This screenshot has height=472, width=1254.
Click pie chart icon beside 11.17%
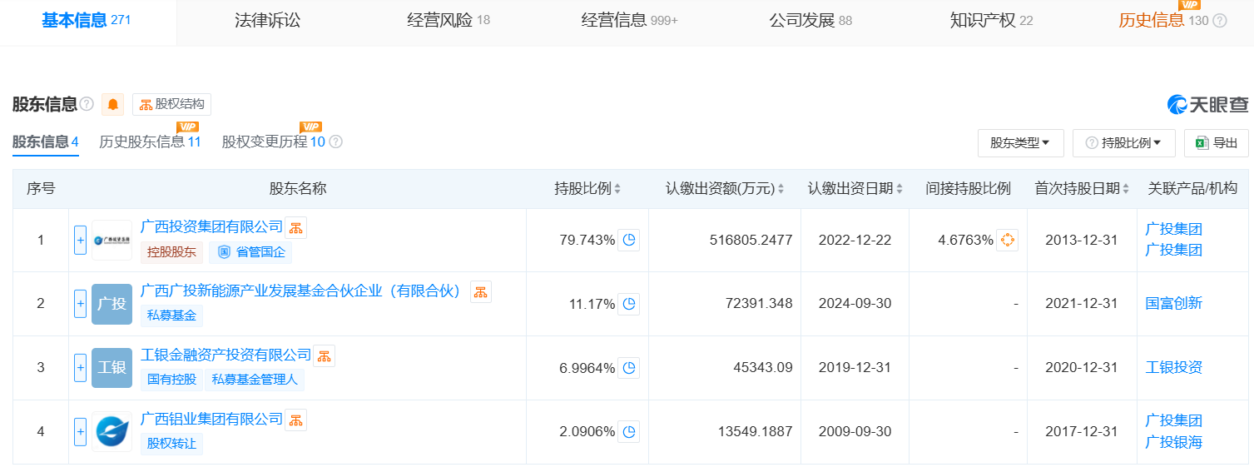point(630,304)
